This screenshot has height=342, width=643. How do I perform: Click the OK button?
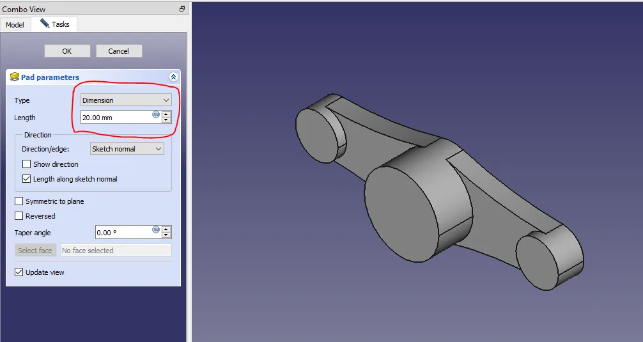coord(67,51)
